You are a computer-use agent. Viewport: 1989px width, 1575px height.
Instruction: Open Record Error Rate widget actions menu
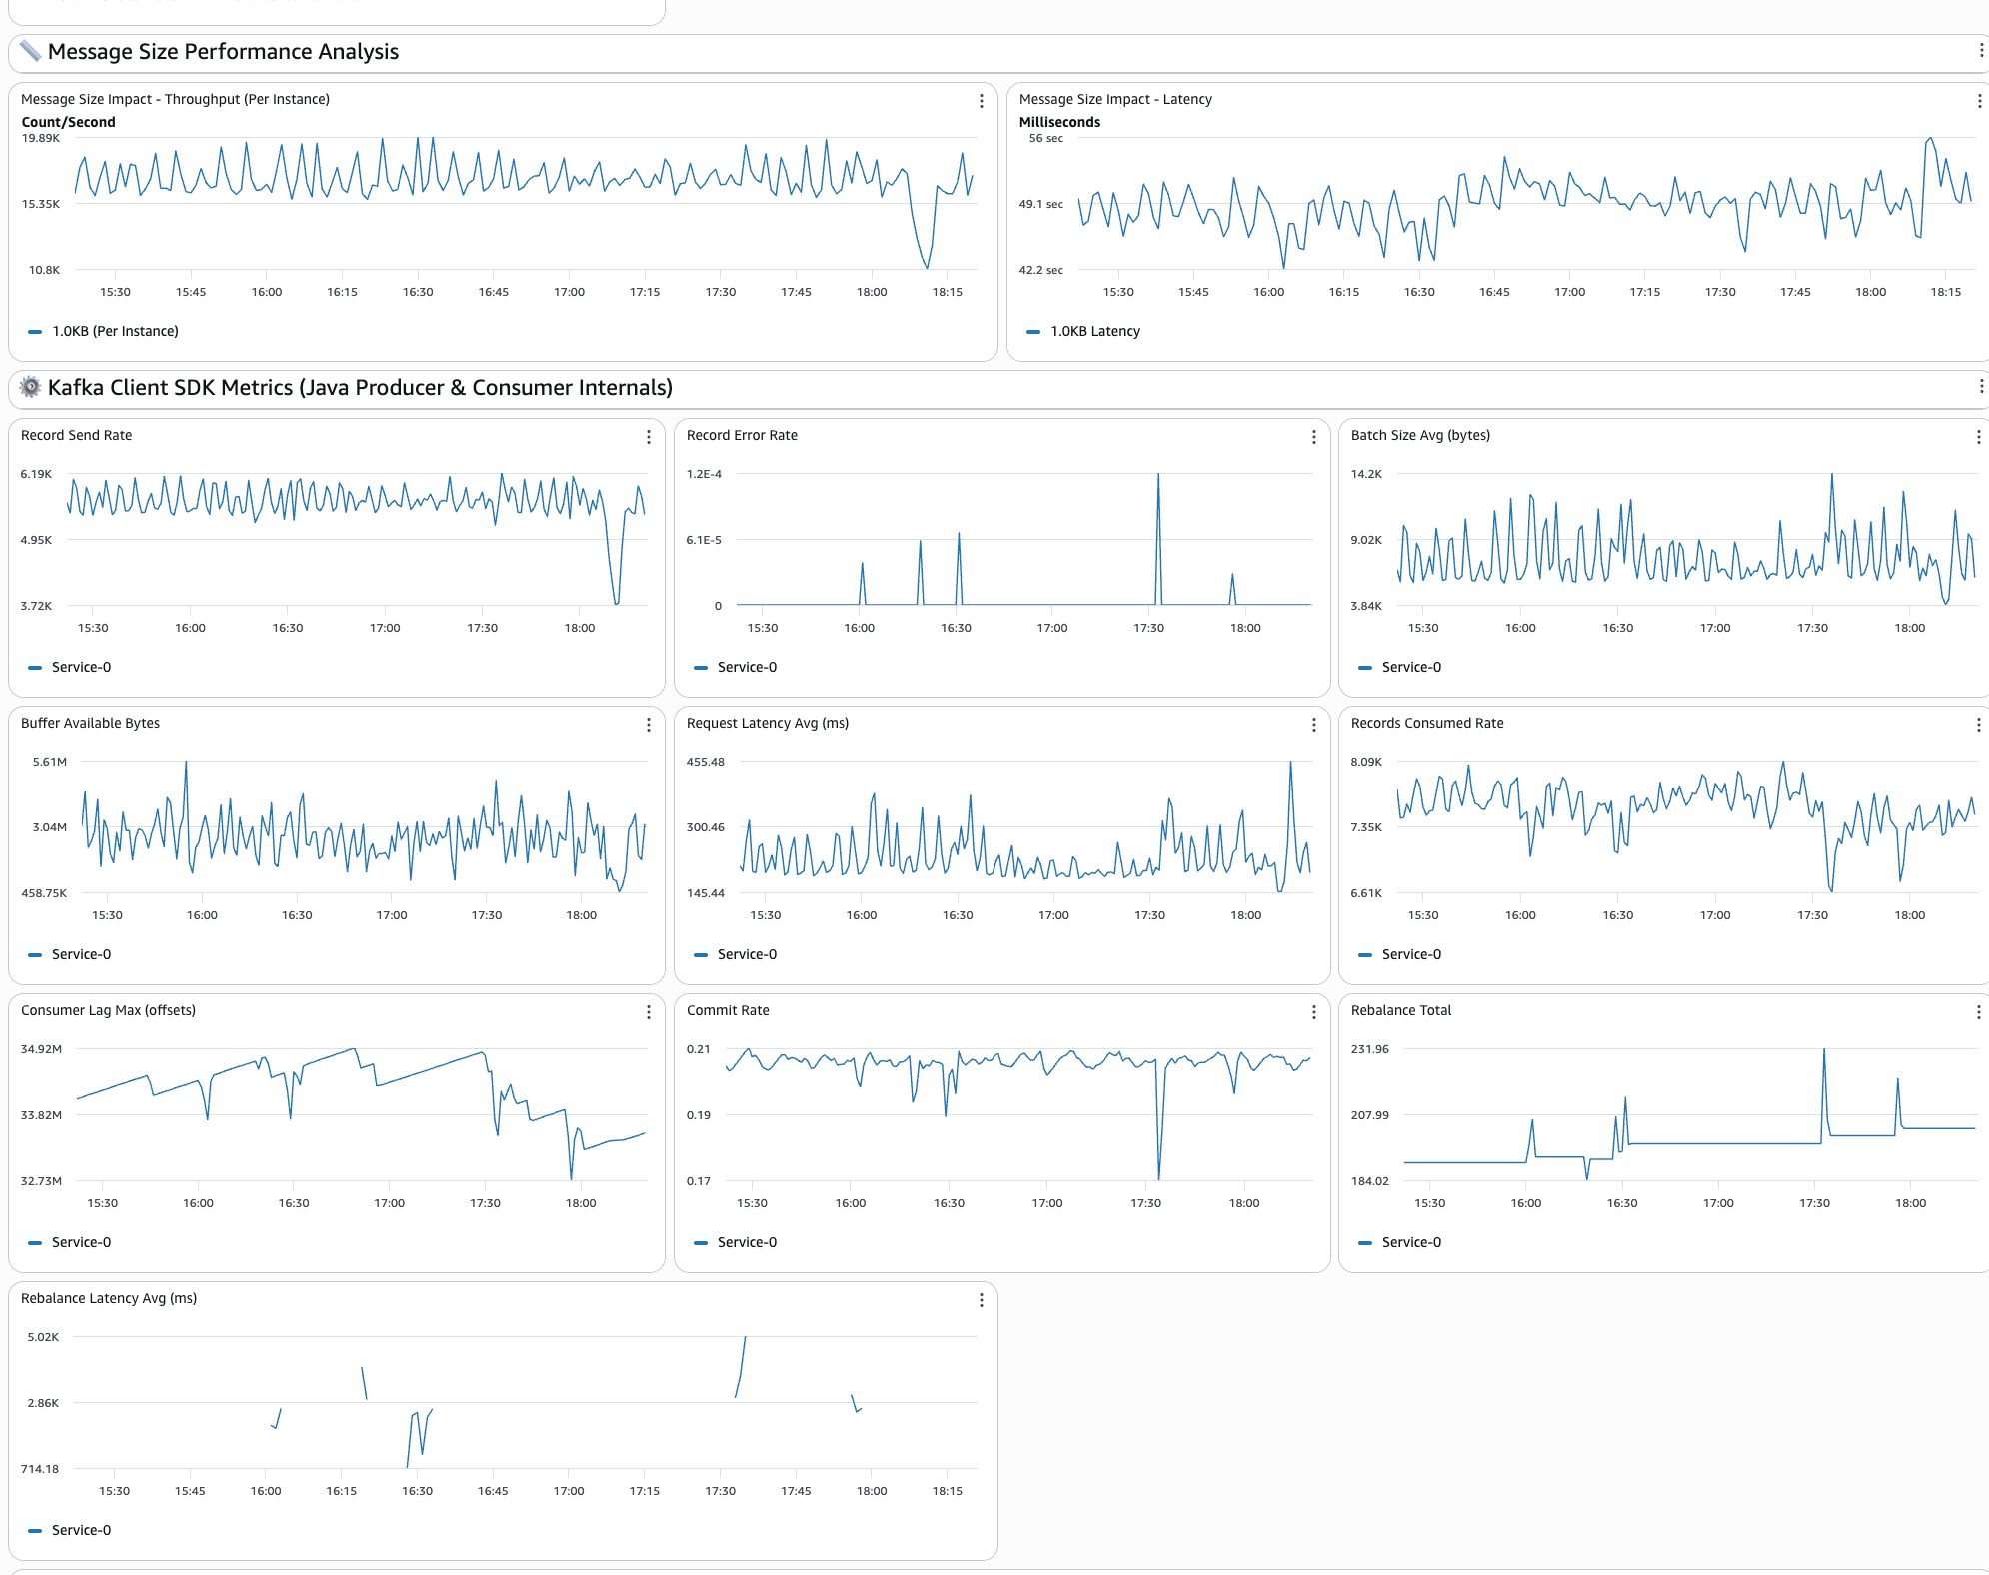1313,437
